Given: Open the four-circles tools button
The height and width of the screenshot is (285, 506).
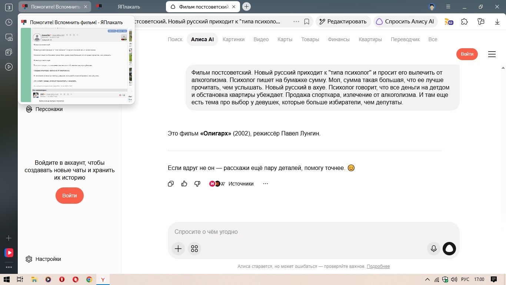Looking at the screenshot, I should point(194,249).
